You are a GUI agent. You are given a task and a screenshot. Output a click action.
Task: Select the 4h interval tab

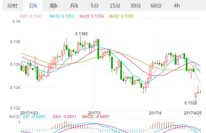click(177, 6)
